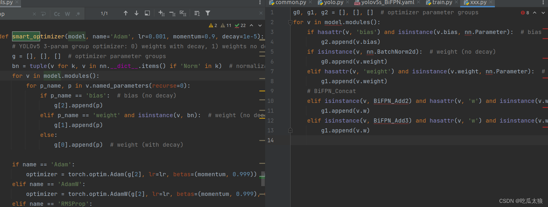Clear the find bar search text
Image resolution: width=548 pixels, height=207 pixels.
(x=34, y=14)
